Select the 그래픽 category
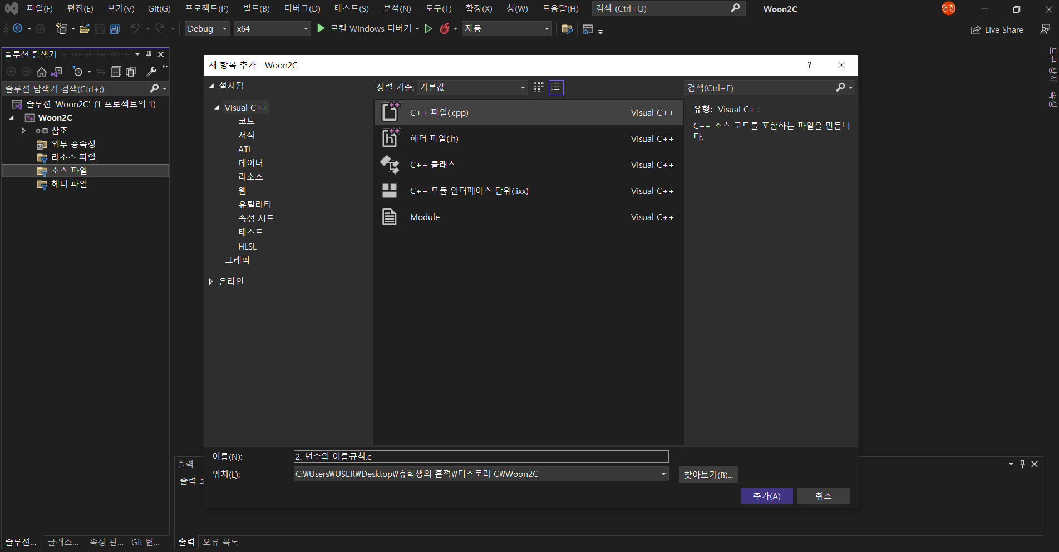The height and width of the screenshot is (552, 1059). [x=237, y=260]
